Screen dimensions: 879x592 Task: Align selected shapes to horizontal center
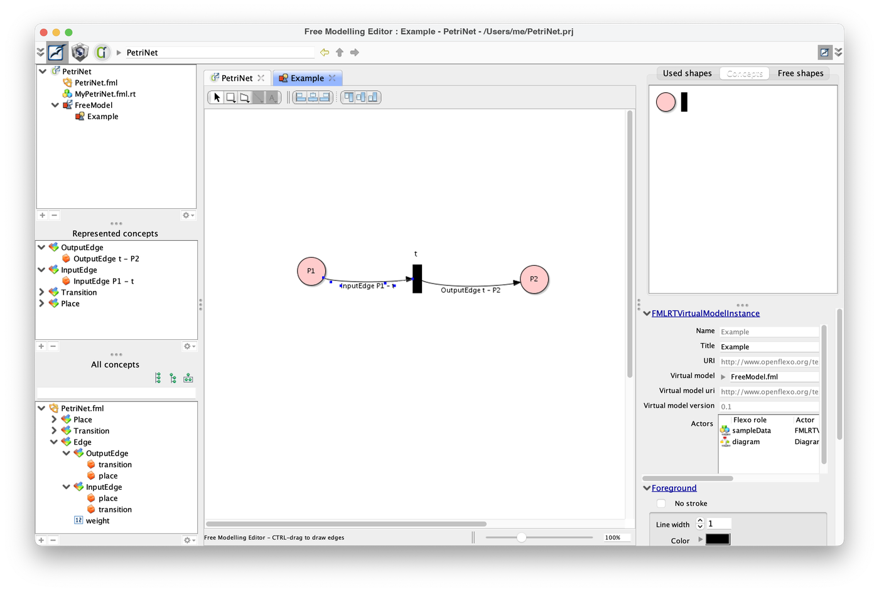313,97
